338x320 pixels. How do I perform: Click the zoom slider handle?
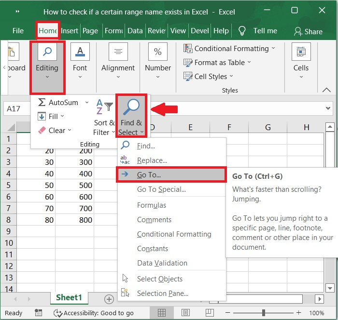264,313
